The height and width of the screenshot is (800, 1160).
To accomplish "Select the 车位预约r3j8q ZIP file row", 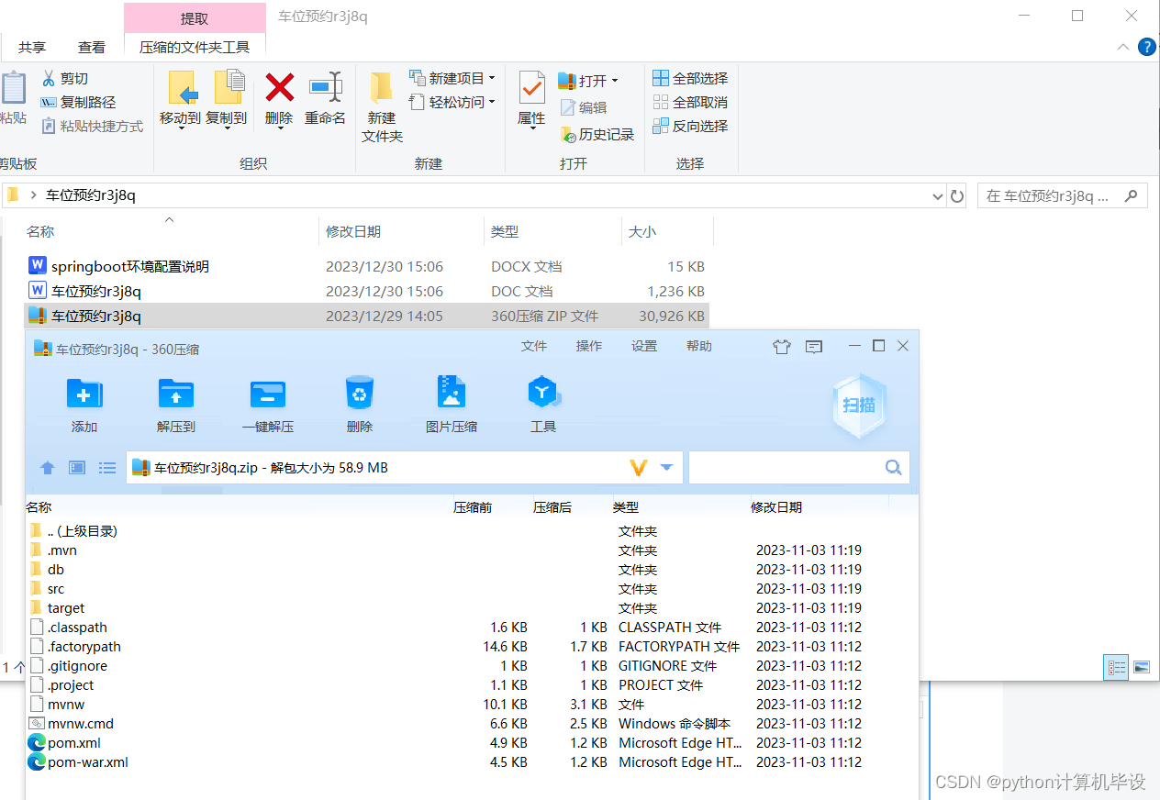I will pos(367,316).
